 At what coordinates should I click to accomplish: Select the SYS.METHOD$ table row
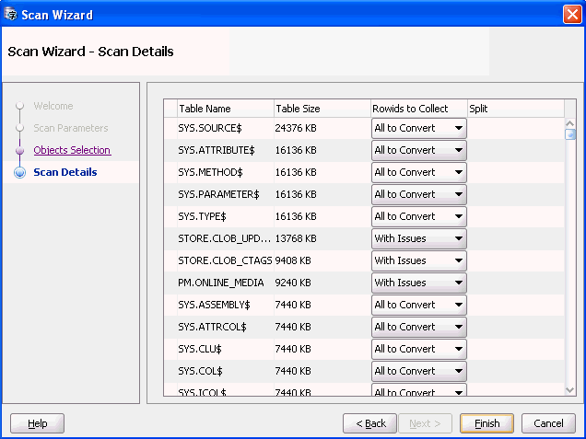coord(224,172)
